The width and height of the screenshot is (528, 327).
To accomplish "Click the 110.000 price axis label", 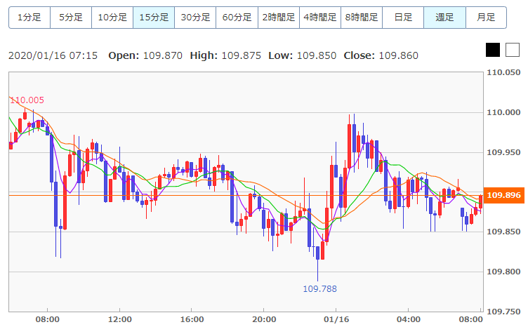I will 503,112.
